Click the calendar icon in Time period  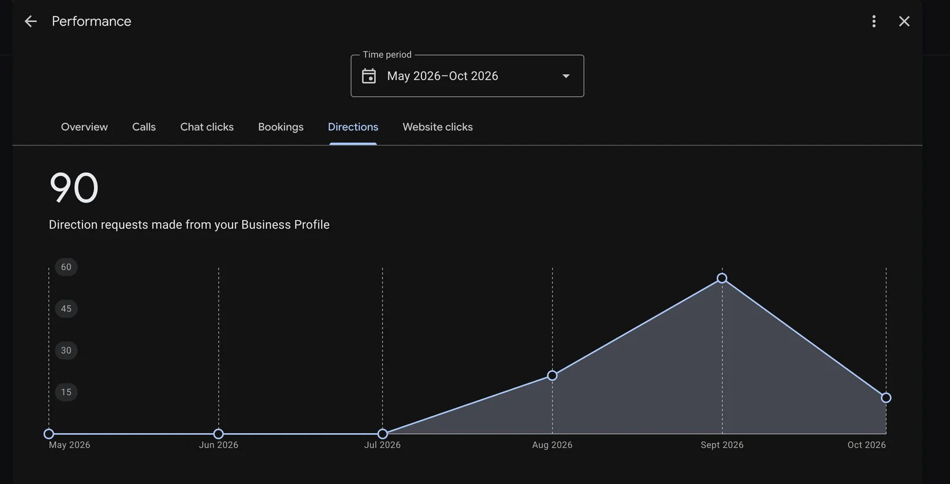[369, 76]
